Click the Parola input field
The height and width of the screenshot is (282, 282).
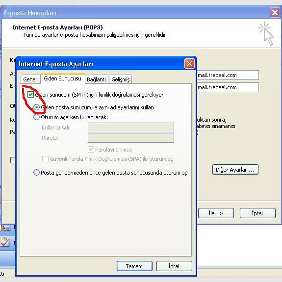point(131,138)
